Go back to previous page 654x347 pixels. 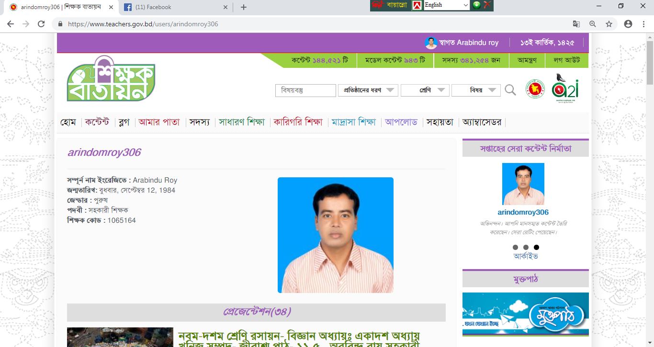pyautogui.click(x=10, y=24)
